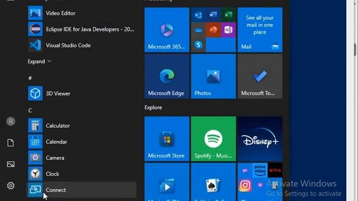This screenshot has height=201, width=358.
Task: Open the Mail tile
Action: pyautogui.click(x=260, y=30)
